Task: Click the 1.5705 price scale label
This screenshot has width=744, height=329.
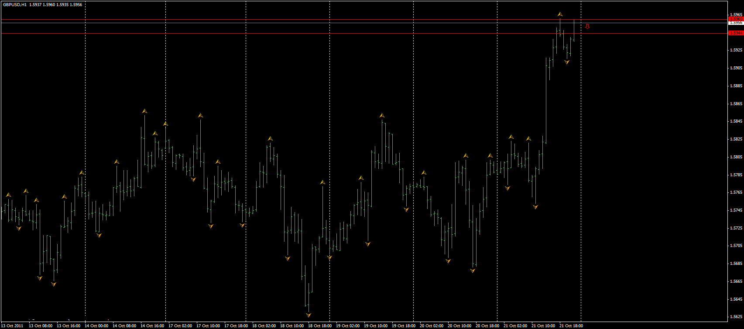Action: 736,246
